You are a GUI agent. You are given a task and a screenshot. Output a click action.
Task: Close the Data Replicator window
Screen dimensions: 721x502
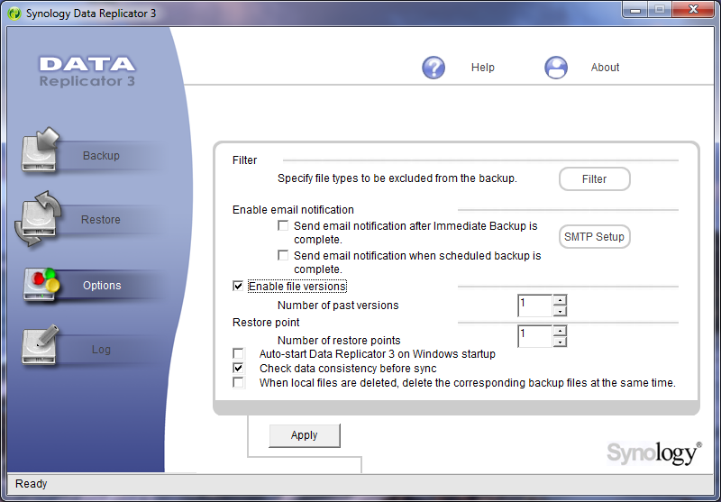click(693, 9)
